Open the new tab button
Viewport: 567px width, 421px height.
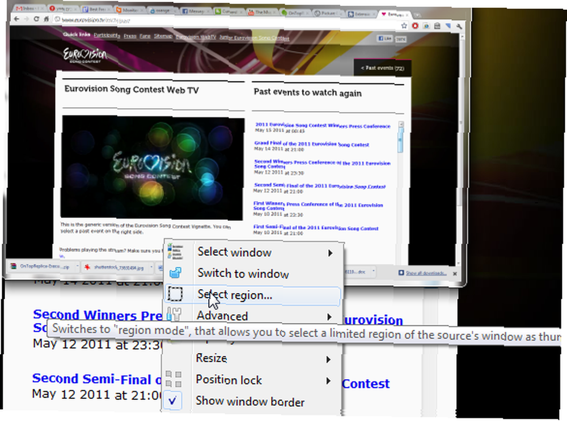tap(417, 15)
